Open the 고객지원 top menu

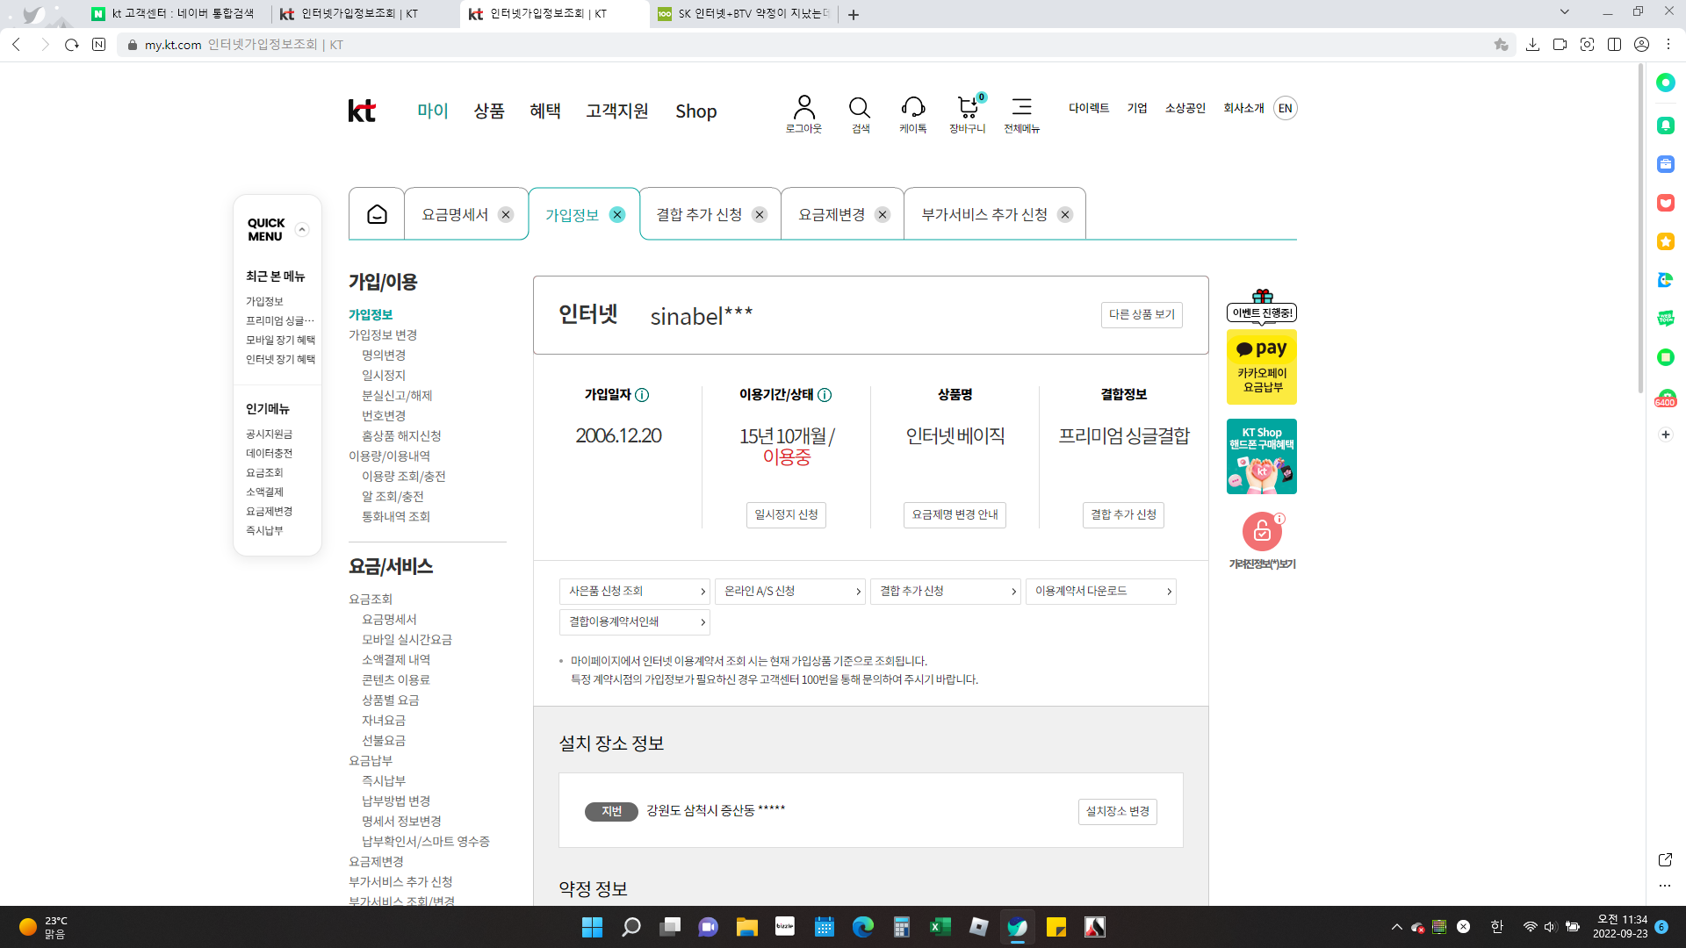[x=617, y=111]
